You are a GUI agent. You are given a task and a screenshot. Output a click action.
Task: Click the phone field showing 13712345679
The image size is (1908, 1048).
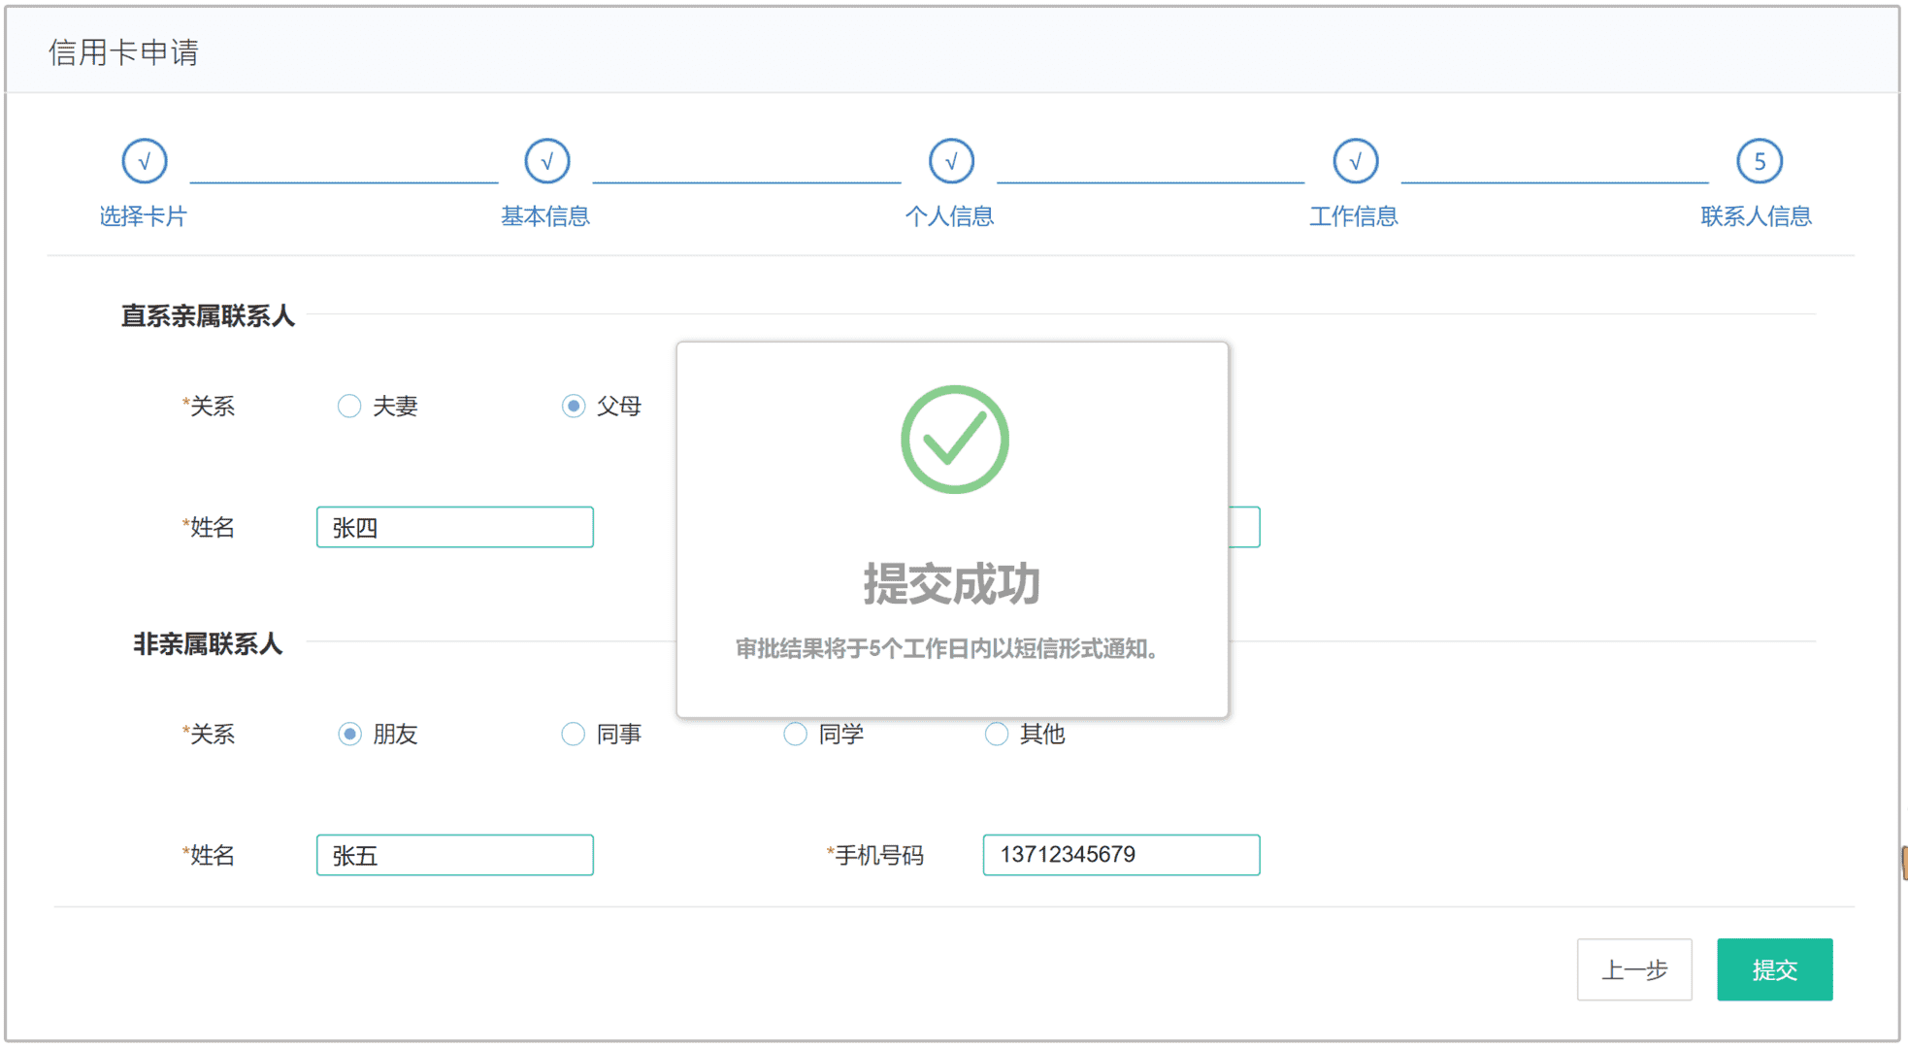(x=1122, y=855)
